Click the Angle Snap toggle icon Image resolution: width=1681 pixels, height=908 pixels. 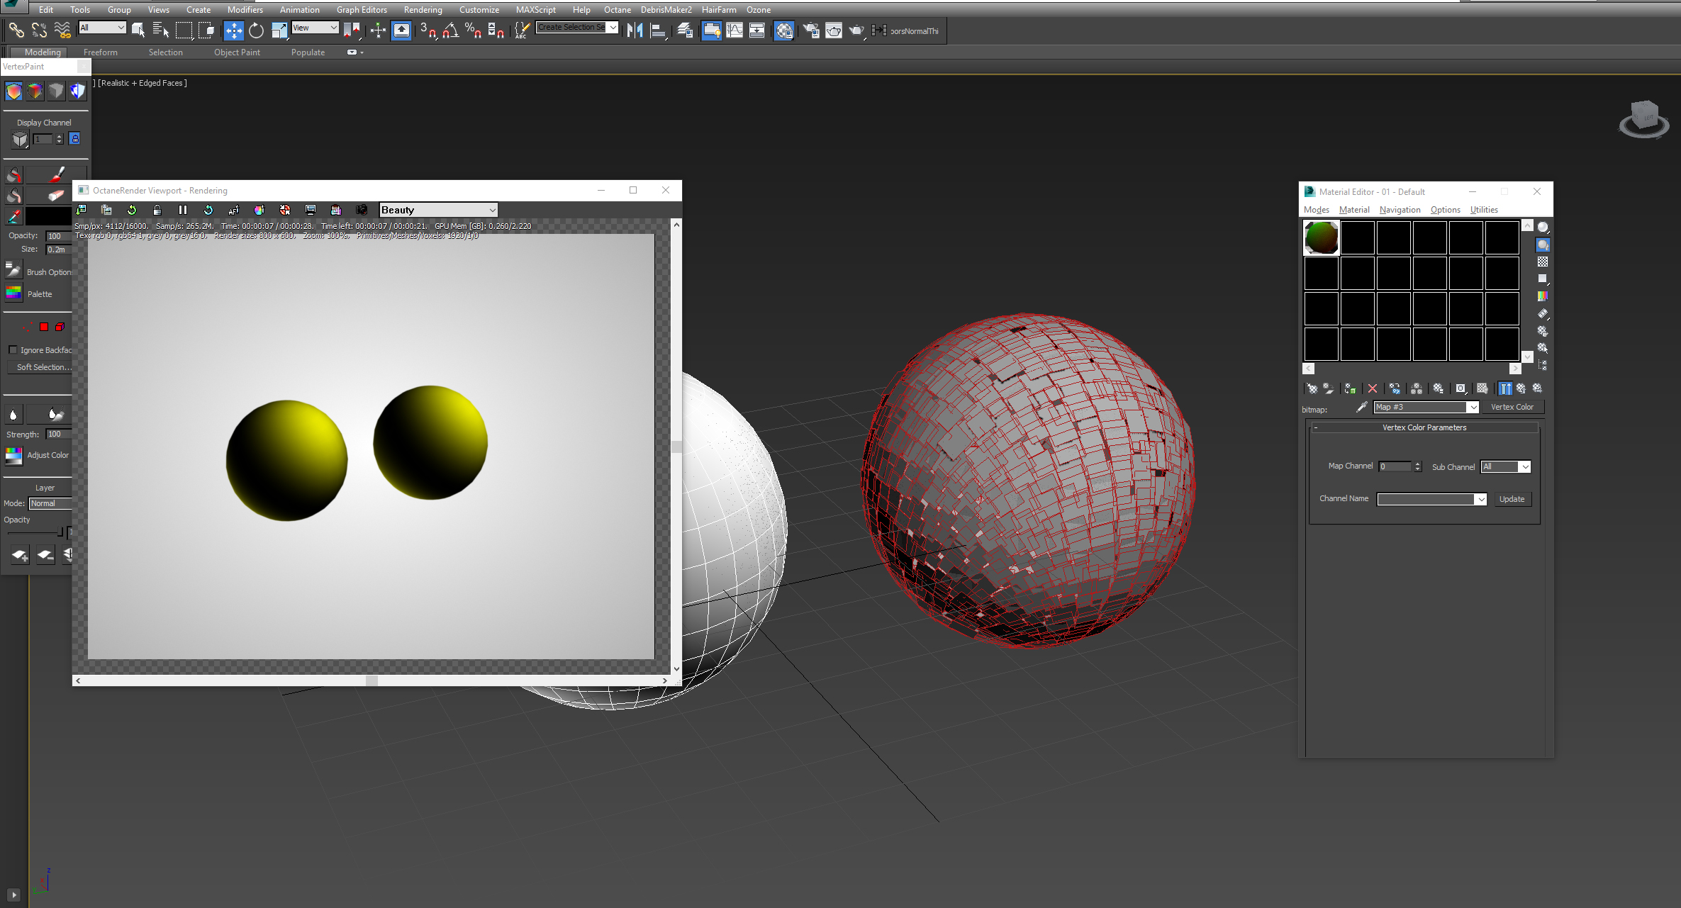[x=451, y=30]
